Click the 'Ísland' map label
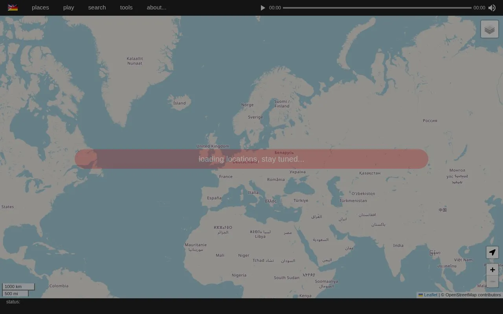Image resolution: width=503 pixels, height=314 pixels. (180, 103)
